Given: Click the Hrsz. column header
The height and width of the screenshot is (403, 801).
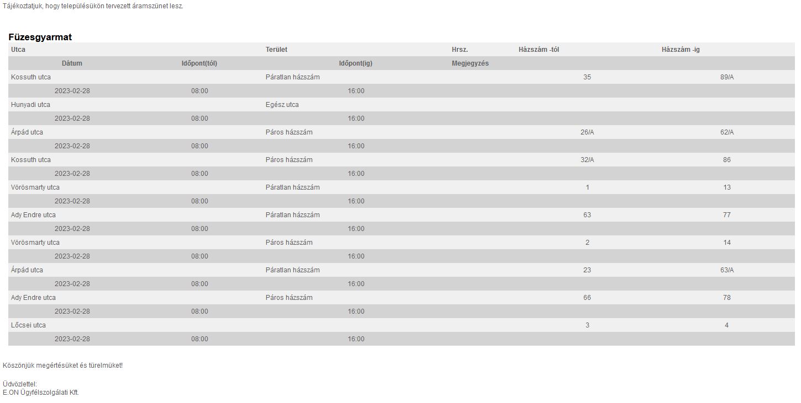Looking at the screenshot, I should pyautogui.click(x=460, y=50).
